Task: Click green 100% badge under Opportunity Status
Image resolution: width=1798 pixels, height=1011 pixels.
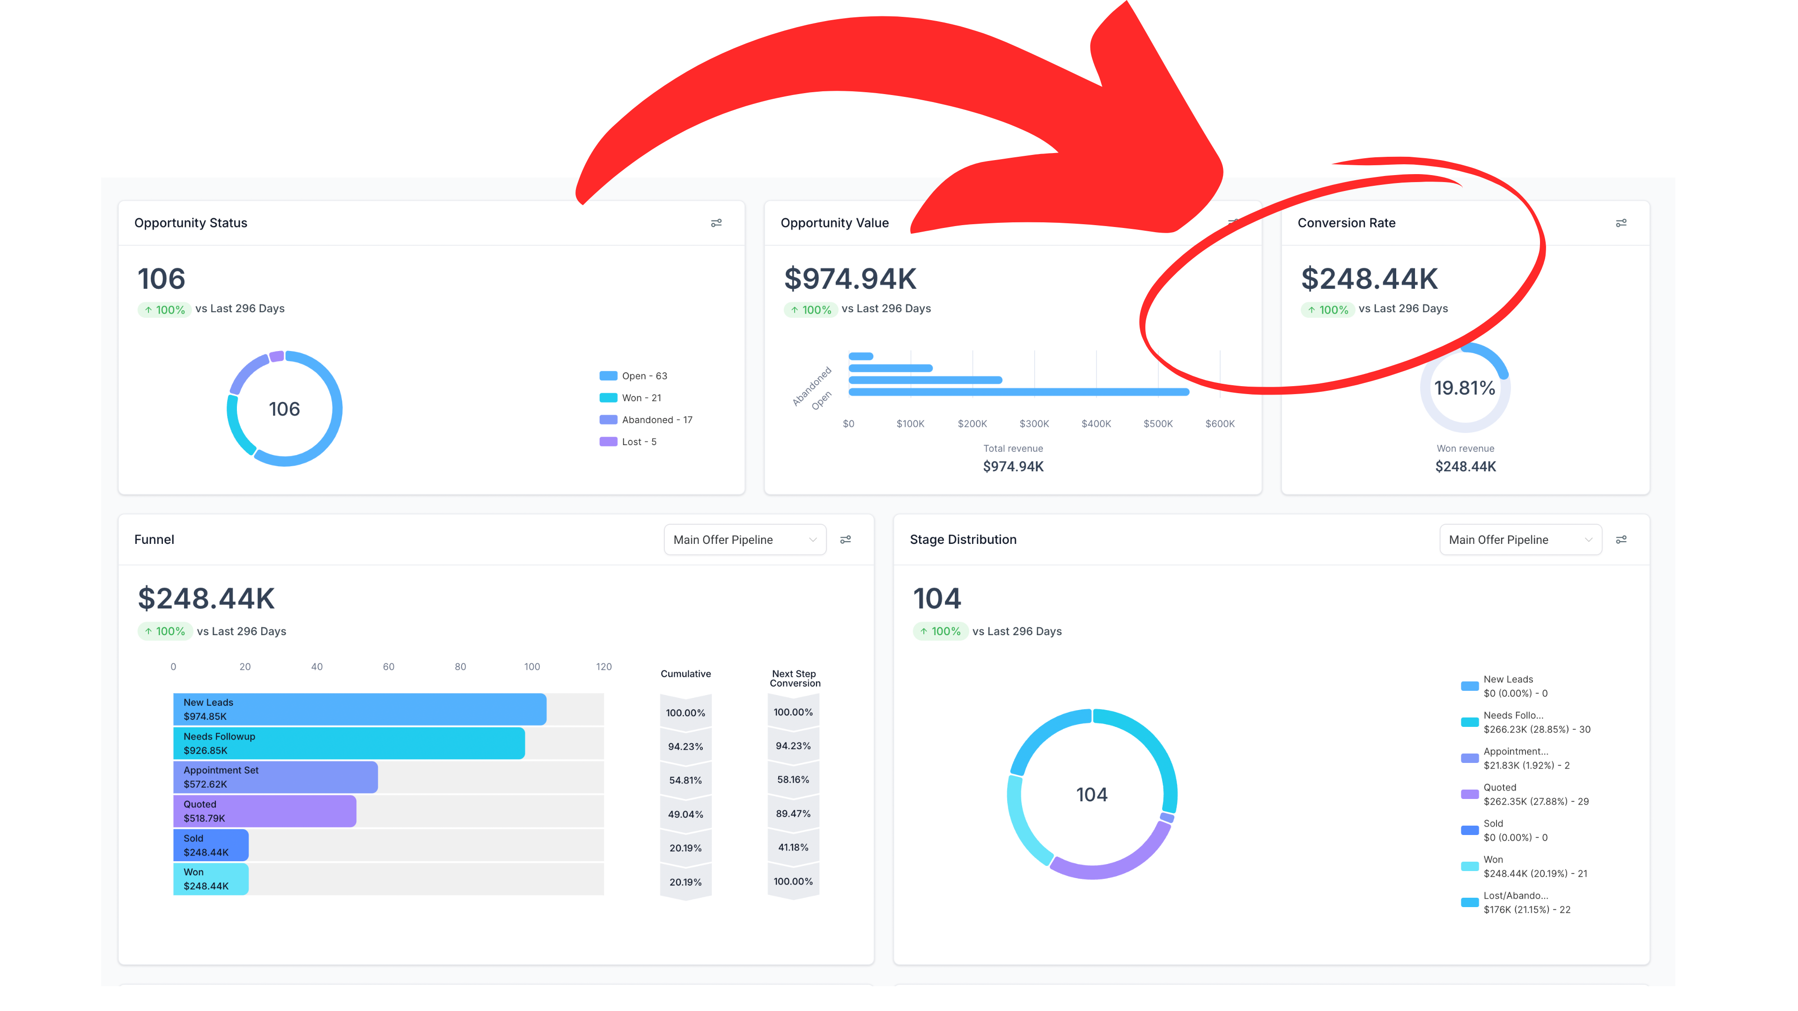Action: click(x=165, y=309)
